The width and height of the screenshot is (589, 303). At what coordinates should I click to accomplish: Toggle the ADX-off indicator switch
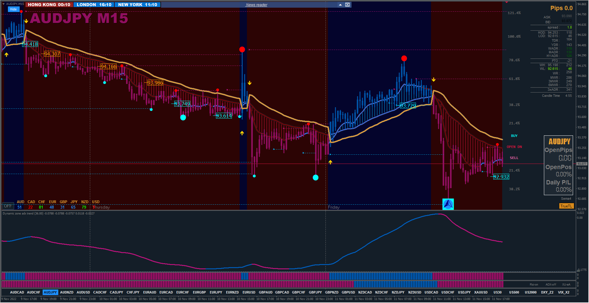551,284
